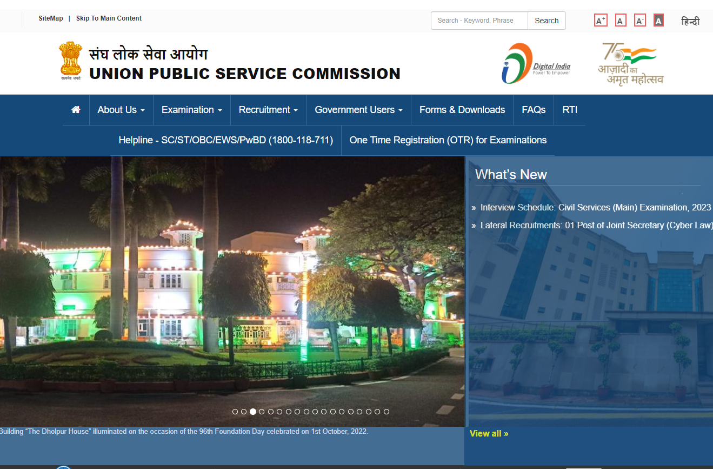
Task: Select the last carousel navigation dot
Action: click(x=386, y=411)
